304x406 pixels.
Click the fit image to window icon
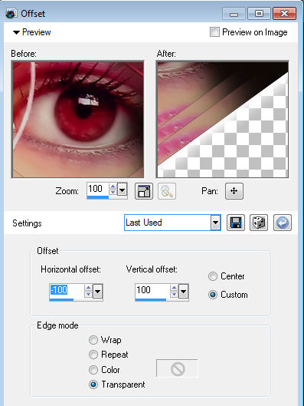(144, 191)
